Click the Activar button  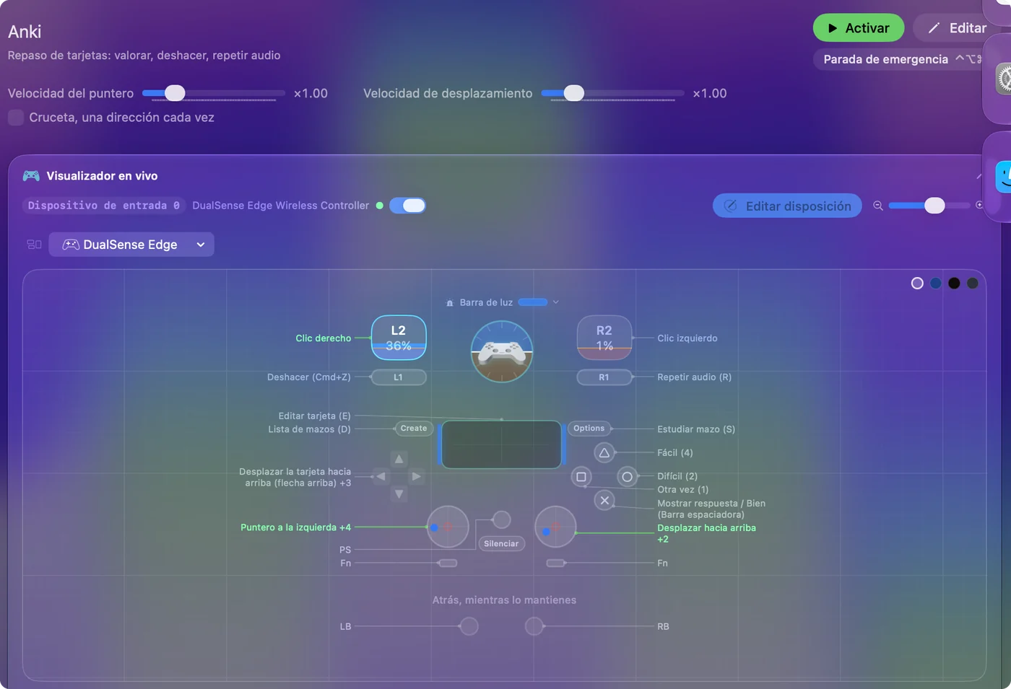(x=859, y=28)
